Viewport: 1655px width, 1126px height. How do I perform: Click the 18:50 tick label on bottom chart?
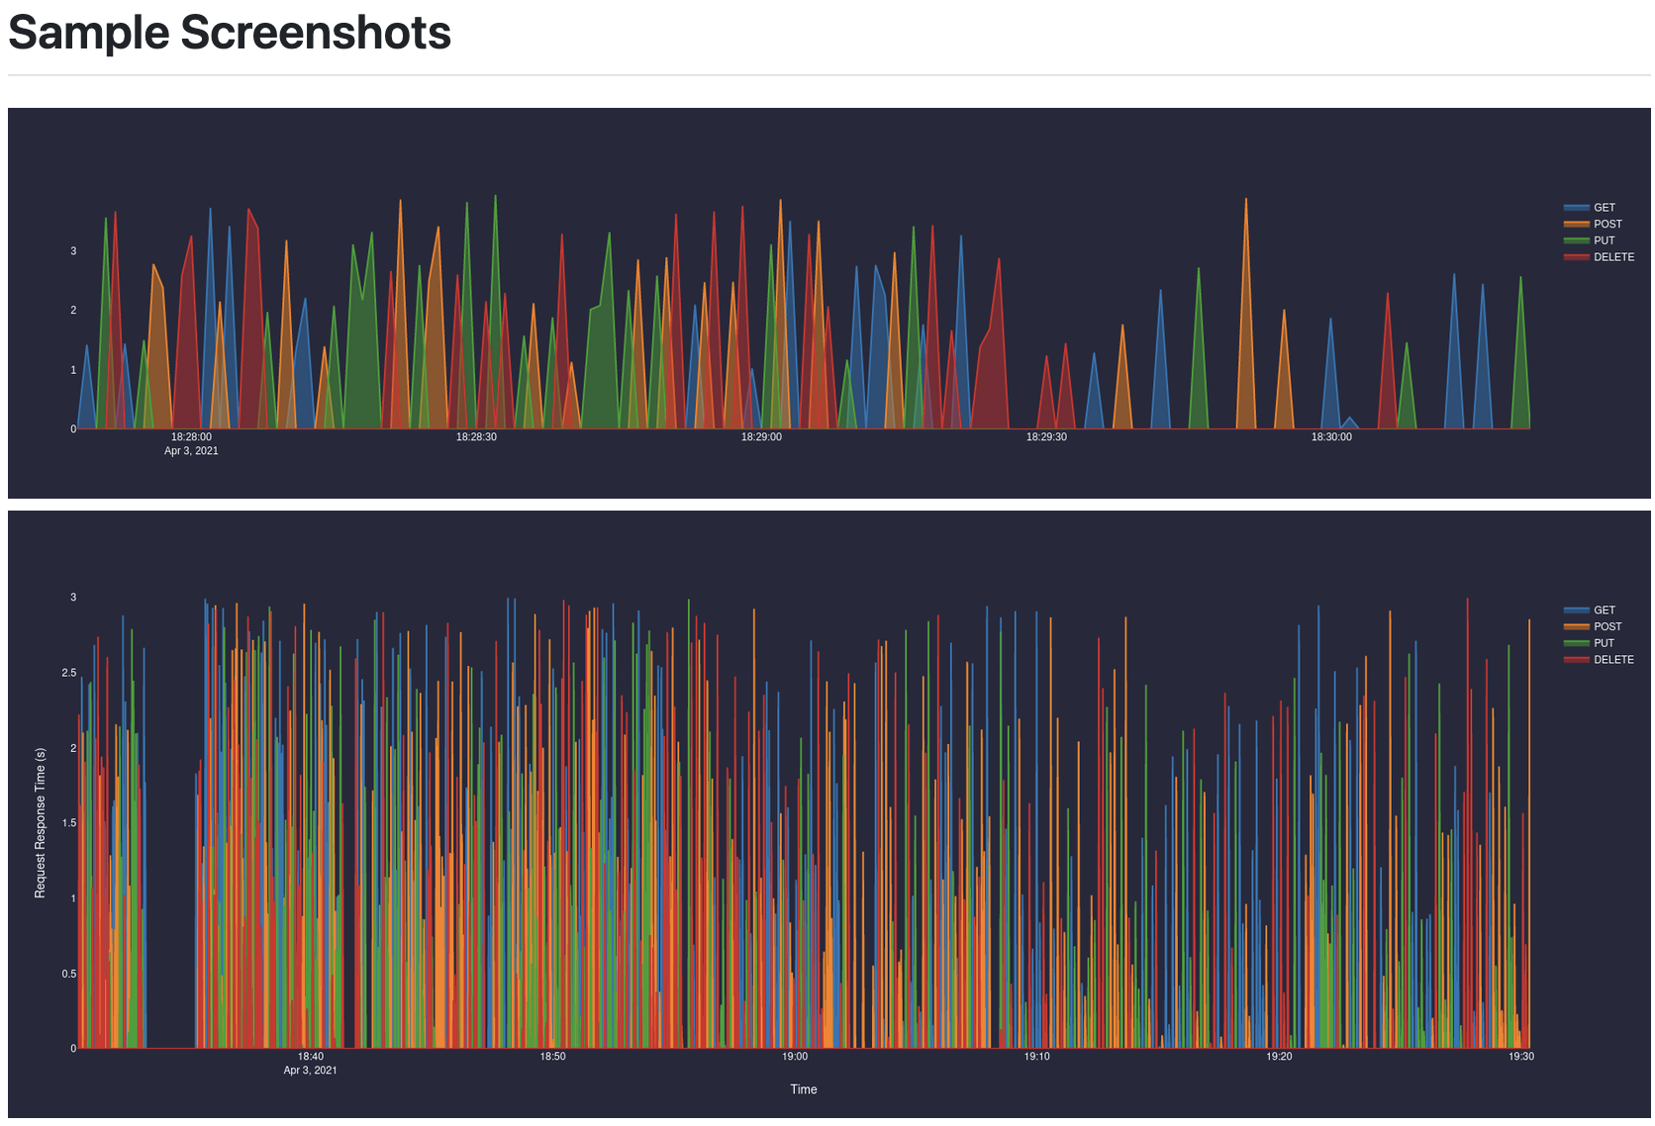click(552, 1056)
